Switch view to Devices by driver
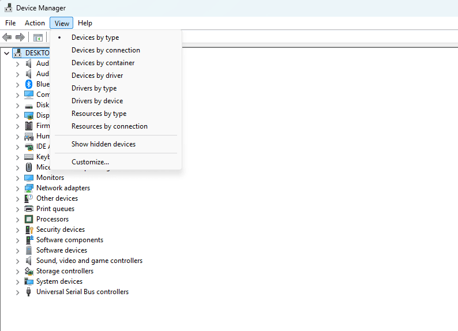 (116, 76)
